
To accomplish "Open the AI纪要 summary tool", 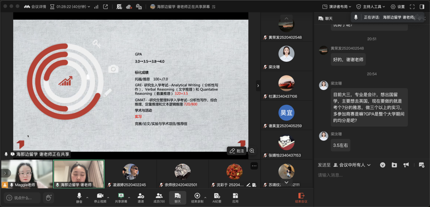I will pos(218,197).
